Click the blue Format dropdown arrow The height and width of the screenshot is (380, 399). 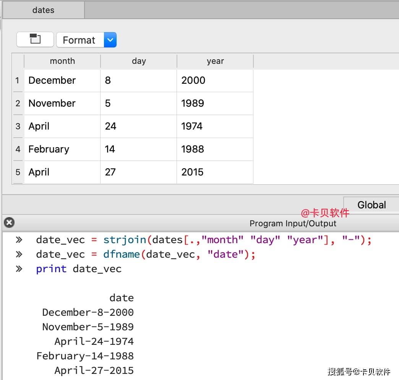110,40
